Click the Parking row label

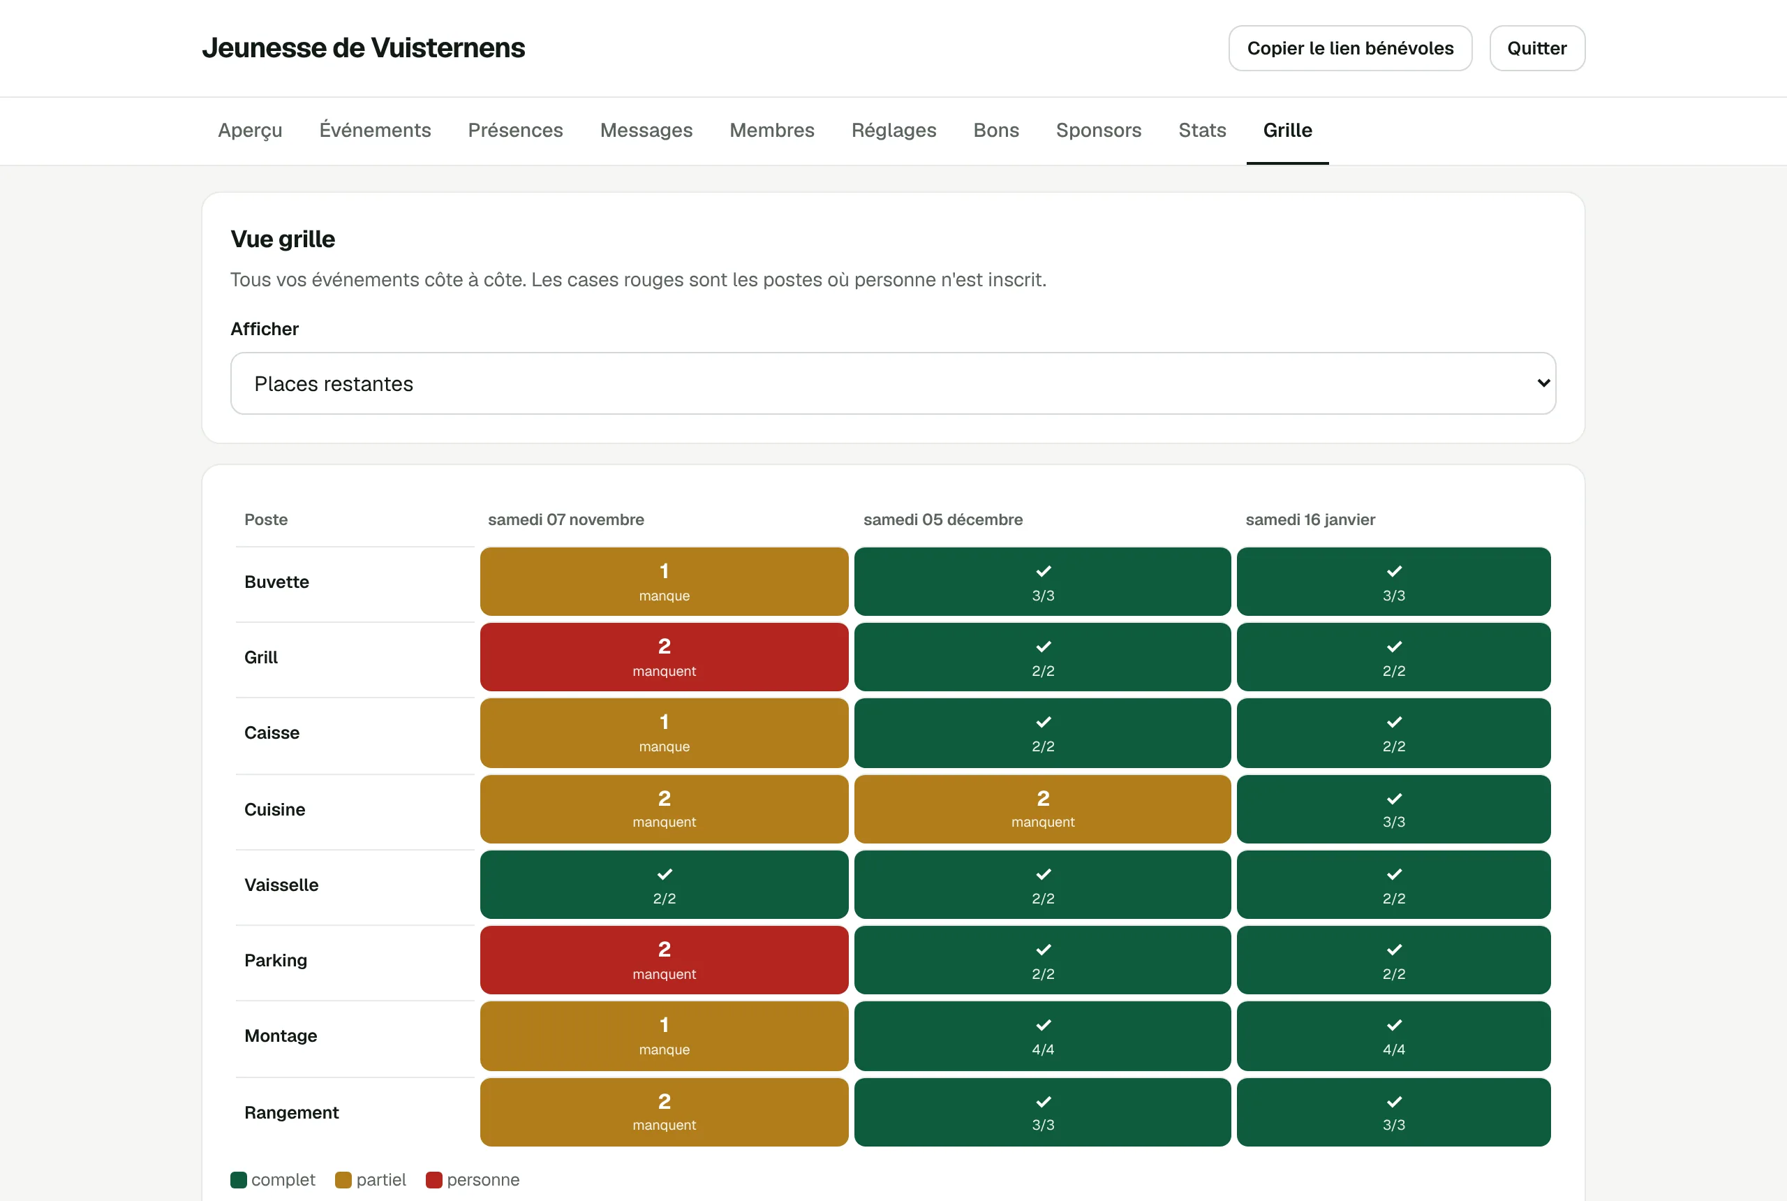click(276, 961)
